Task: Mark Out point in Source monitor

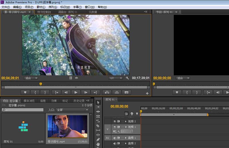Action: point(45,93)
